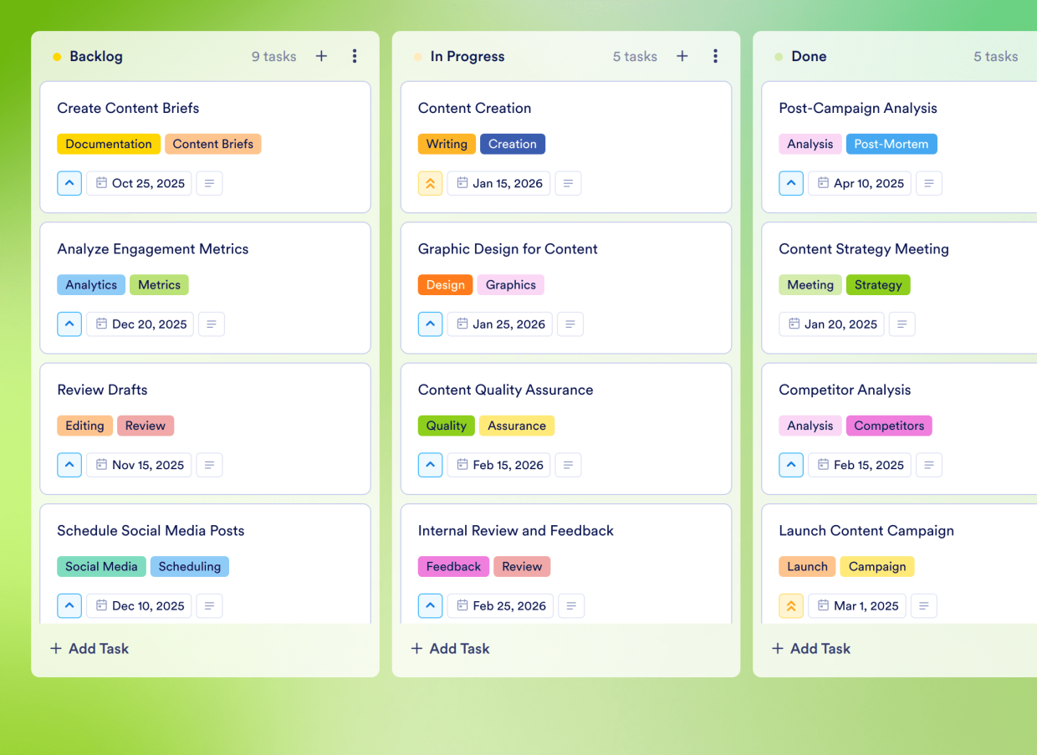Toggle priority on Competitor Analysis card
Screen dimensions: 1037x755
[x=791, y=465]
